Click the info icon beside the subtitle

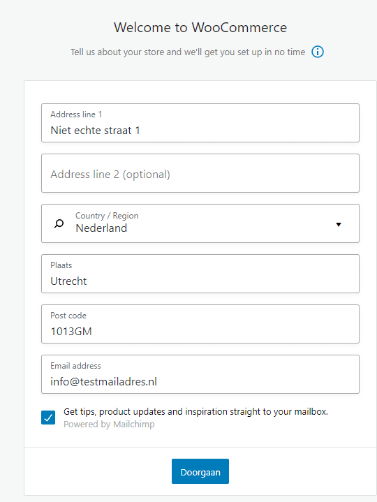[x=318, y=52]
